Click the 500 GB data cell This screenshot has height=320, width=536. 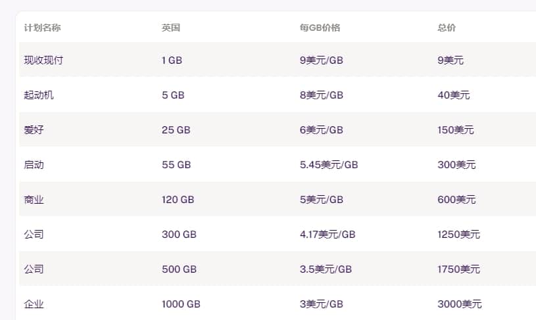tap(179, 269)
